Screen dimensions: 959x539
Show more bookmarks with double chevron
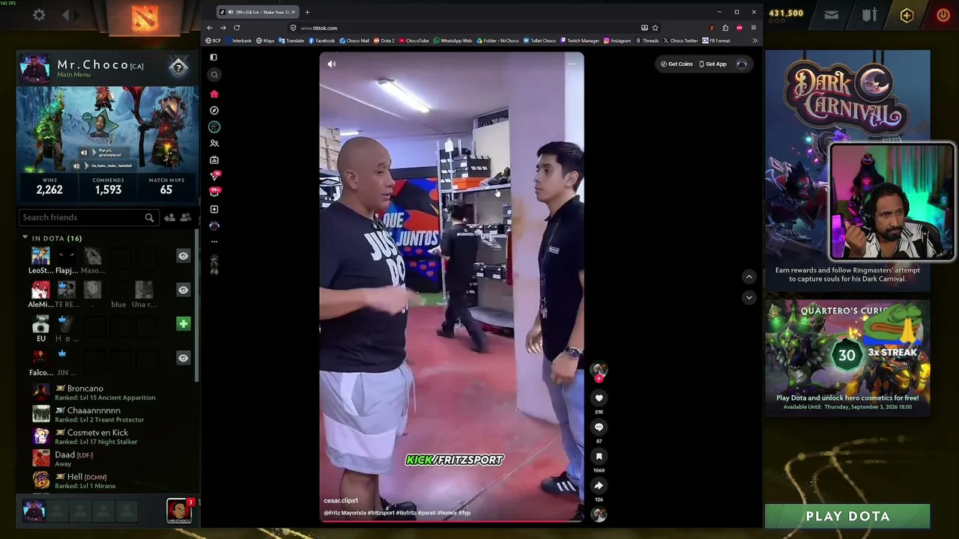point(754,40)
